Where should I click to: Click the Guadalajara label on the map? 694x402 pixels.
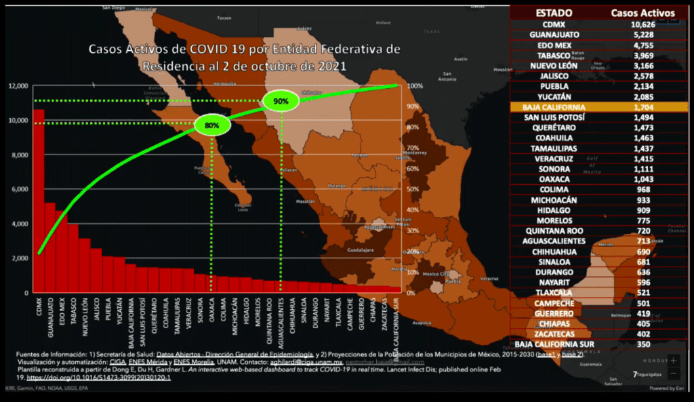tap(360, 250)
